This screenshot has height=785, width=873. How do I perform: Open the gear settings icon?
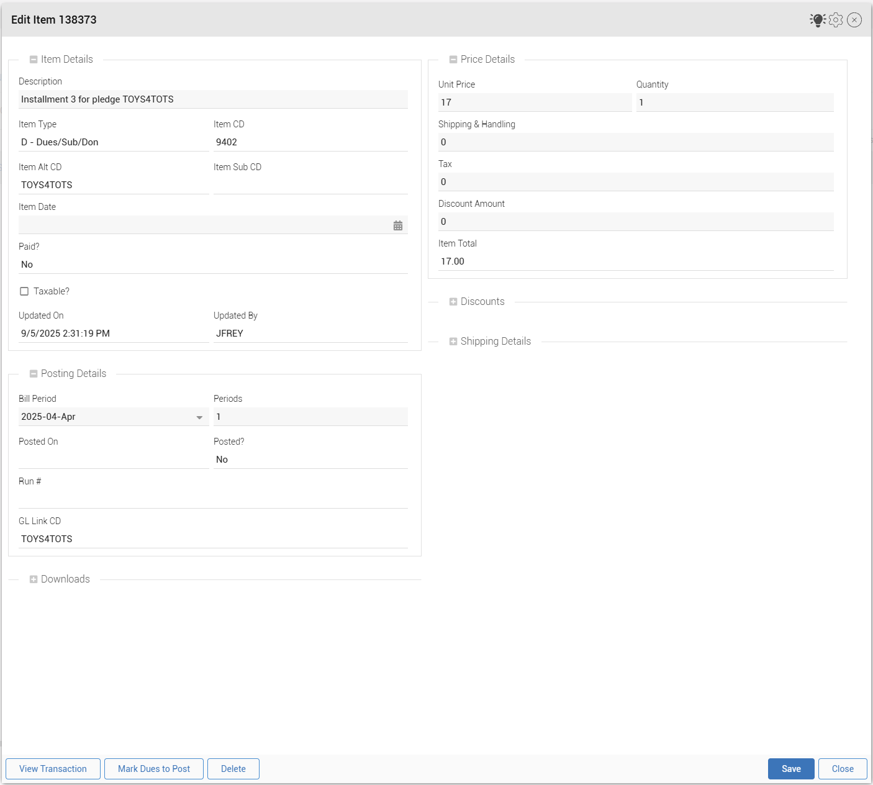(836, 20)
